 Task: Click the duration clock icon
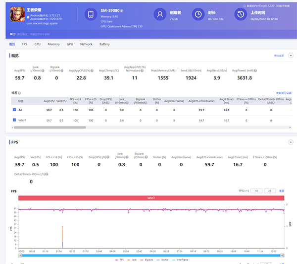(x=198, y=15)
